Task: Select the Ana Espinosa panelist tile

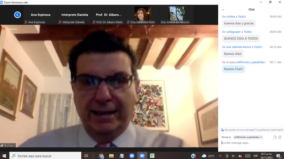Action: (x=40, y=15)
